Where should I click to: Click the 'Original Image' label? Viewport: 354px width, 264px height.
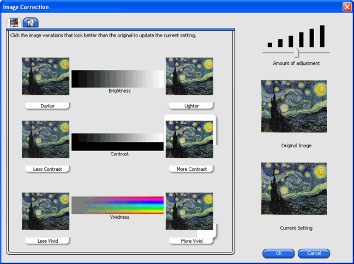pos(296,146)
